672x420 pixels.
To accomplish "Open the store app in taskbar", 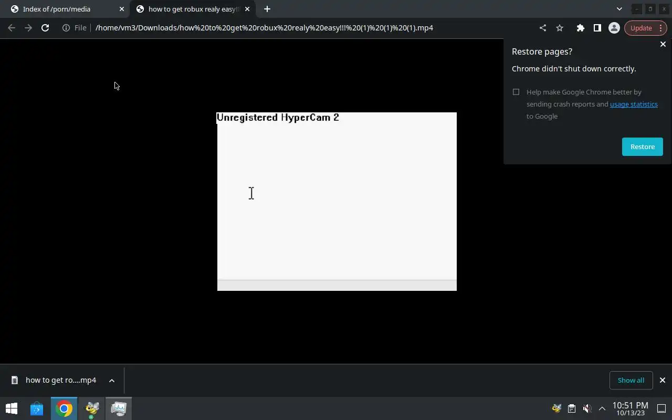I will coord(37,408).
